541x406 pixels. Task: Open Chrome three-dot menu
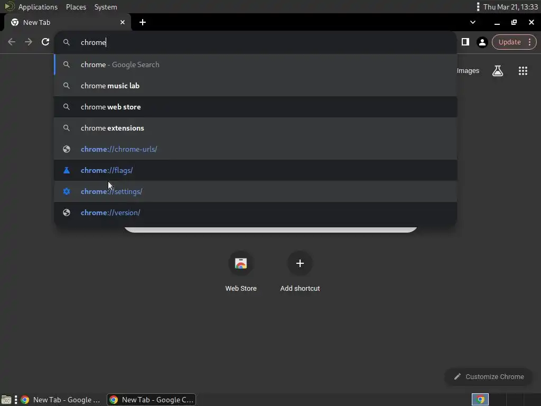[529, 42]
